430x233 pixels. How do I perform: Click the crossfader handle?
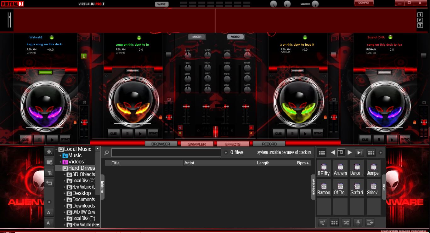click(216, 131)
